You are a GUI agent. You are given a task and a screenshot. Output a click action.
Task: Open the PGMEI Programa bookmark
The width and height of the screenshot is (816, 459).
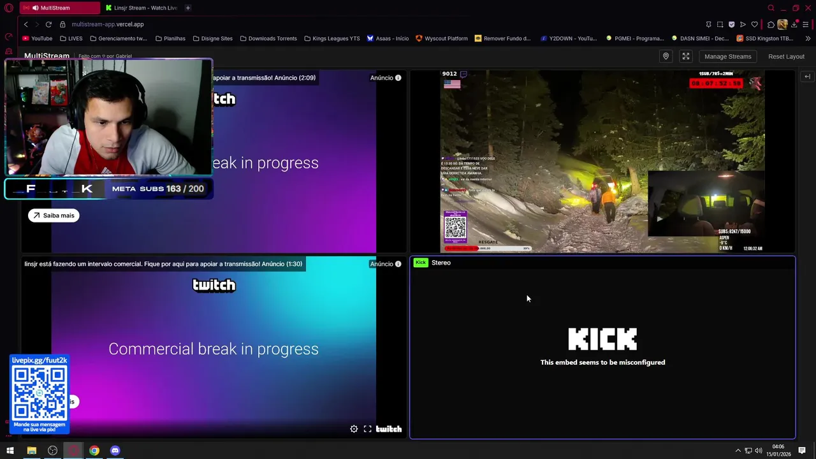pyautogui.click(x=635, y=38)
